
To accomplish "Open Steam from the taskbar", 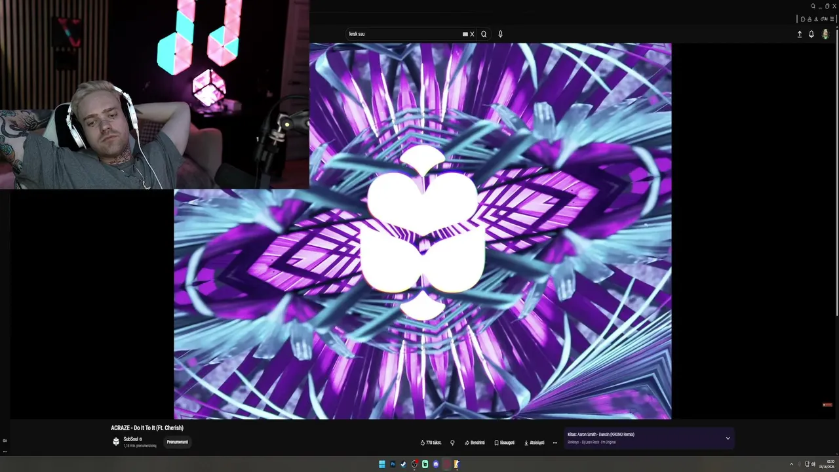I will [x=403, y=464].
